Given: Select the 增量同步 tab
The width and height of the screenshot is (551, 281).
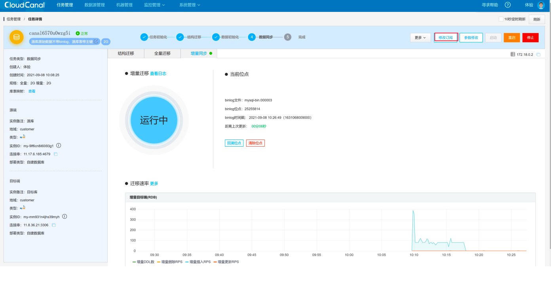Looking at the screenshot, I should tap(199, 54).
